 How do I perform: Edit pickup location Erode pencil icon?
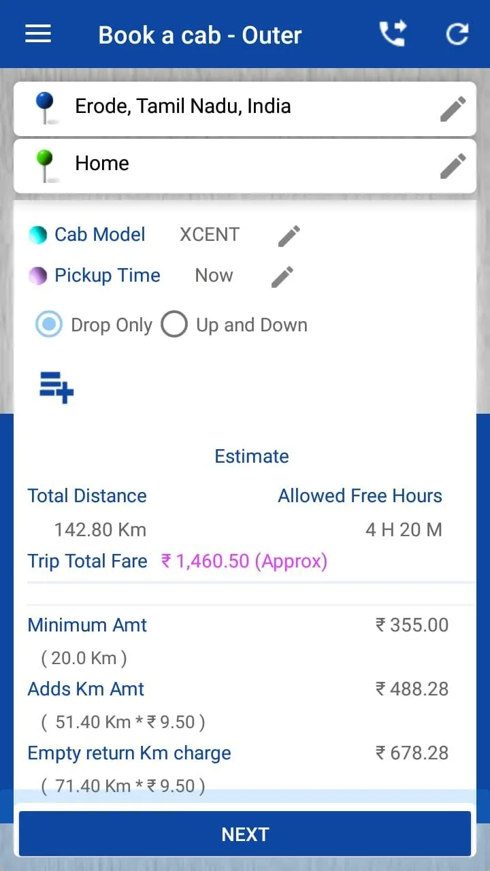coord(453,109)
